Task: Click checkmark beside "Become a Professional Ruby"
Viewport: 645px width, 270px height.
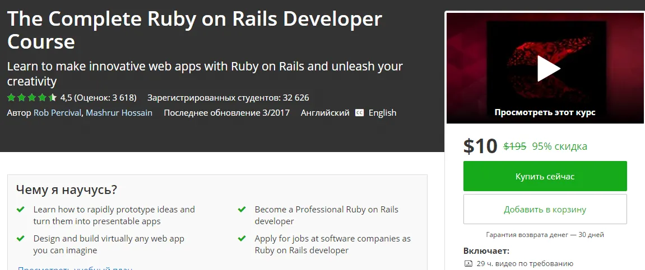Action: [242, 210]
